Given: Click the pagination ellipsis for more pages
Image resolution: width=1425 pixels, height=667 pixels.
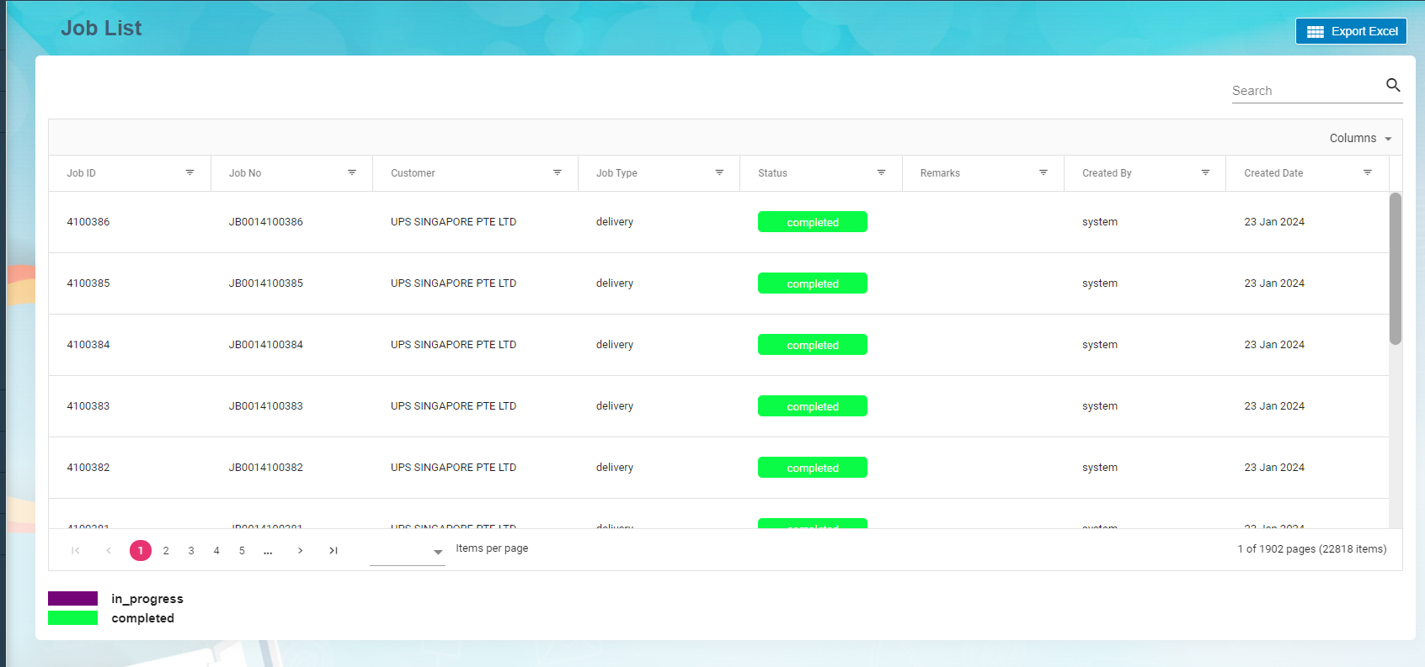Looking at the screenshot, I should 268,551.
